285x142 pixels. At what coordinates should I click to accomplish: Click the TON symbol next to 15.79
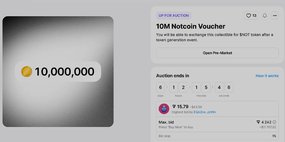(x=174, y=107)
